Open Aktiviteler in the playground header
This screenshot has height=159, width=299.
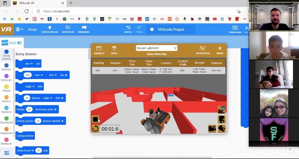203,50
